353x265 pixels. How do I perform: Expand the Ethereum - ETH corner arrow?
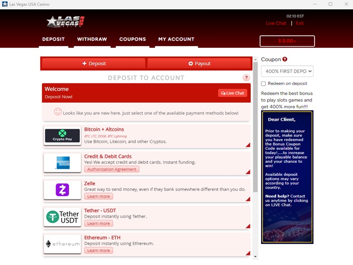[x=248, y=253]
